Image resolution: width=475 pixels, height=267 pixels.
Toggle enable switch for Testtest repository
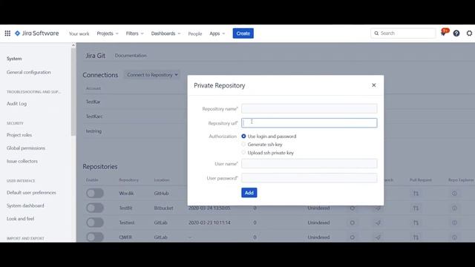pos(95,222)
